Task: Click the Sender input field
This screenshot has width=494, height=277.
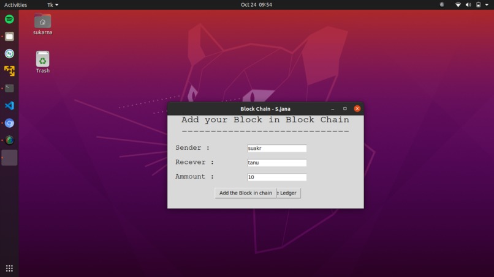Action: tap(276, 148)
